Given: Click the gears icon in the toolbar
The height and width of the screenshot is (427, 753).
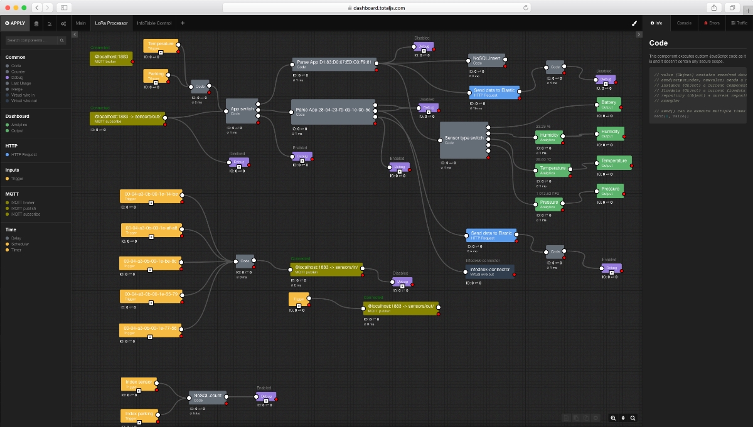Looking at the screenshot, I should (63, 23).
